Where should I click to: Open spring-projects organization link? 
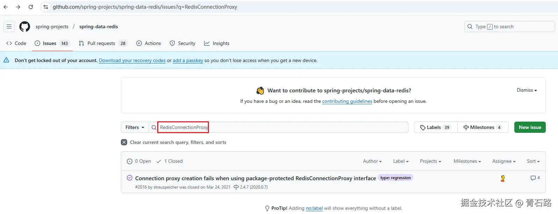(x=52, y=26)
